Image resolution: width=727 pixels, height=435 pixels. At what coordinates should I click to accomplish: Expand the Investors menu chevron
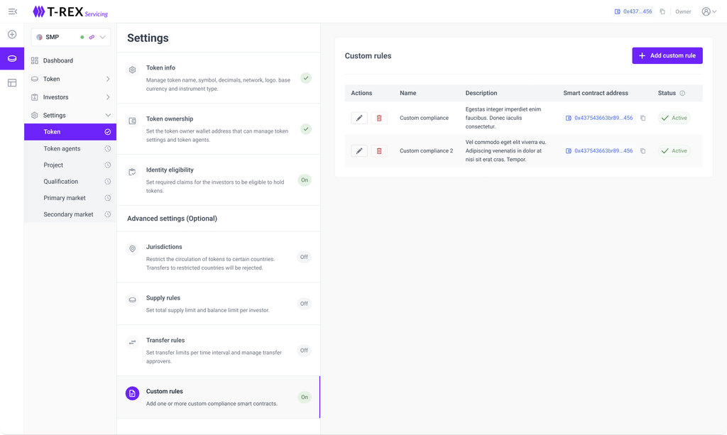[108, 97]
